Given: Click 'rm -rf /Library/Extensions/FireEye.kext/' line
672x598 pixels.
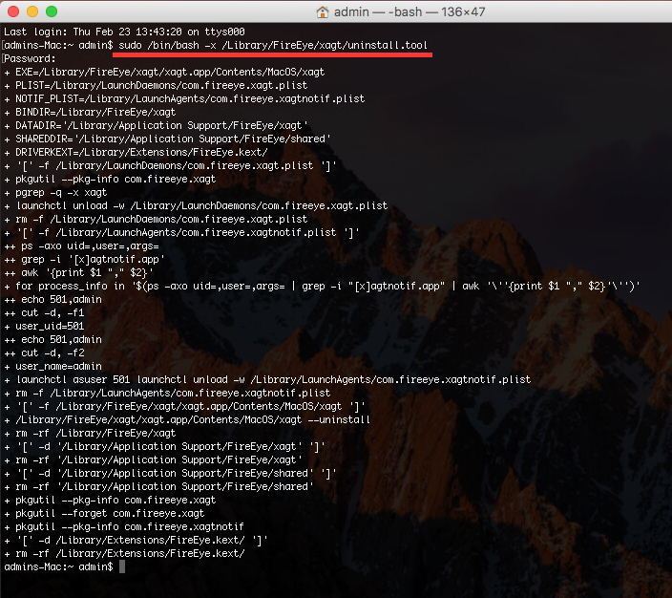Looking at the screenshot, I should coord(124,553).
